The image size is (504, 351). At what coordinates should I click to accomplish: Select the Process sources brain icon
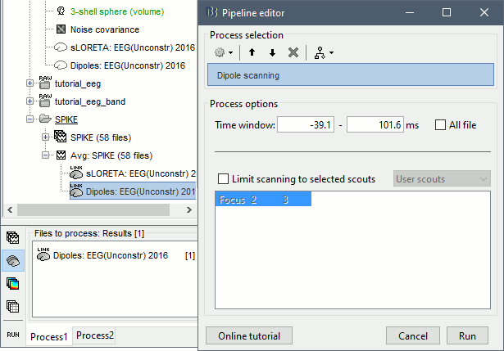pyautogui.click(x=13, y=260)
